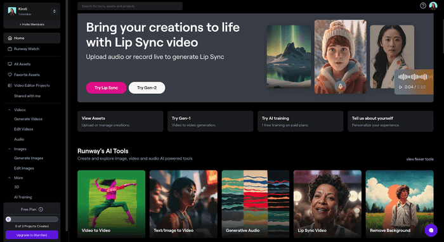Select 3D under More
Viewport: 444px width, 242px height.
[x=16, y=187]
